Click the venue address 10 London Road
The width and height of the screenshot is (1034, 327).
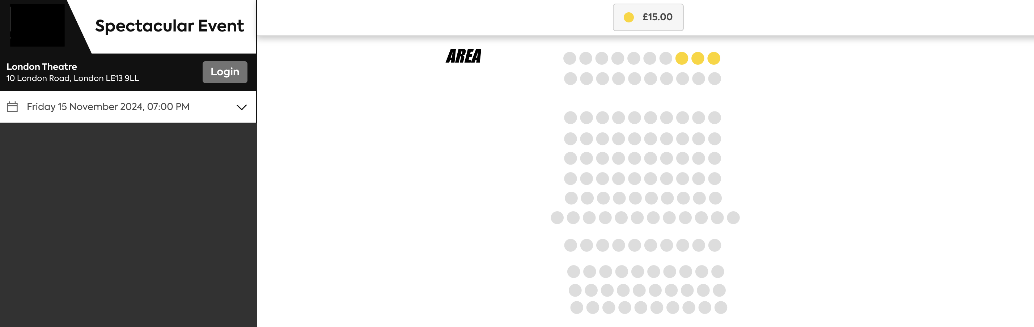[73, 78]
